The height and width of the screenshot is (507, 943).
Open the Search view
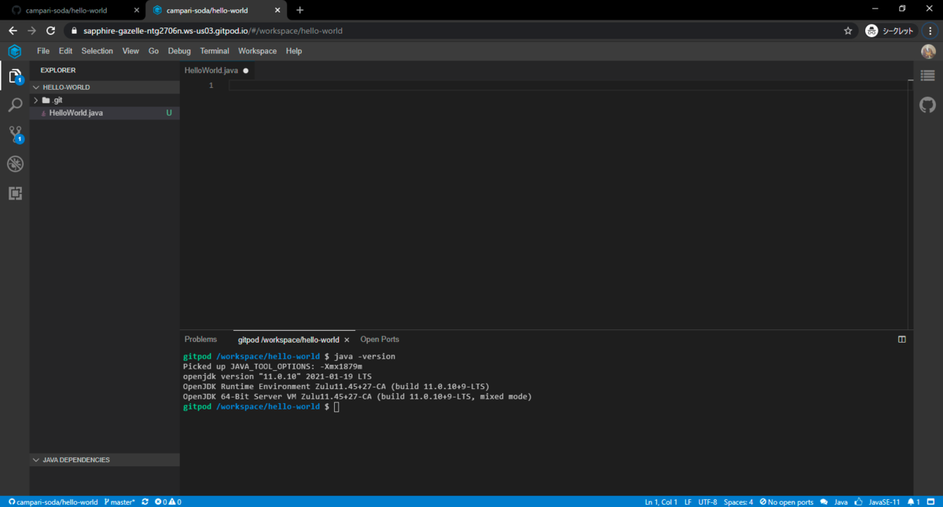pyautogui.click(x=16, y=105)
